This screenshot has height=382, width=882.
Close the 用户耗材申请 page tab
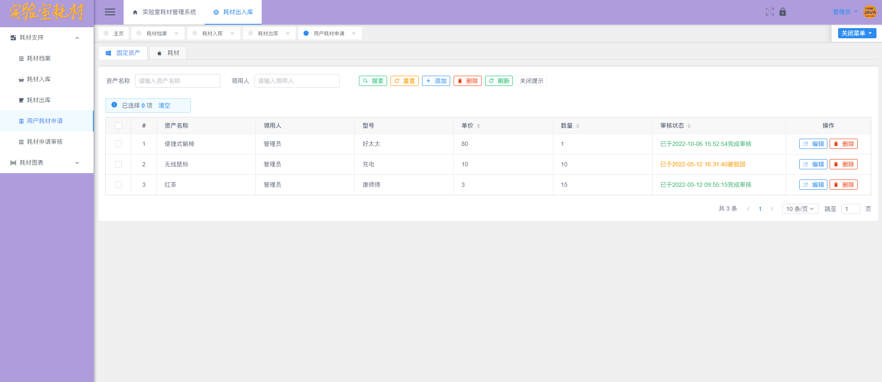click(x=354, y=33)
